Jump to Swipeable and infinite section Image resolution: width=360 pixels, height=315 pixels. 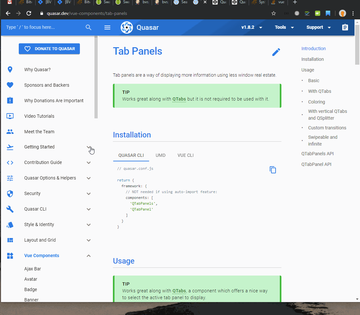[x=322, y=140]
